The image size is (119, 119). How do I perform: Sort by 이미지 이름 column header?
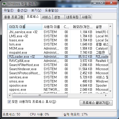(x=25, y=27)
